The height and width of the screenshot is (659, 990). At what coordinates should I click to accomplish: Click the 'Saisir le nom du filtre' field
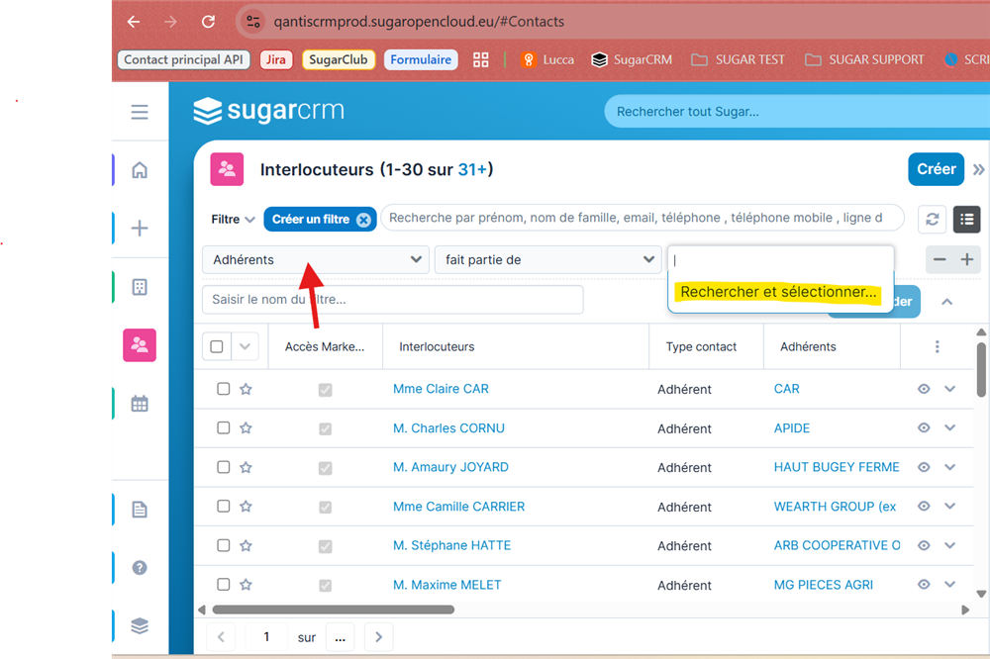tap(392, 300)
